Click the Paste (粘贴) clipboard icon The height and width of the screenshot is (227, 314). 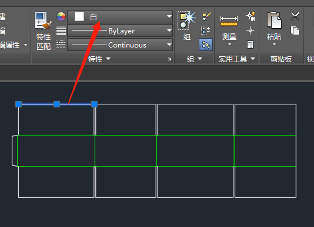coord(274,20)
